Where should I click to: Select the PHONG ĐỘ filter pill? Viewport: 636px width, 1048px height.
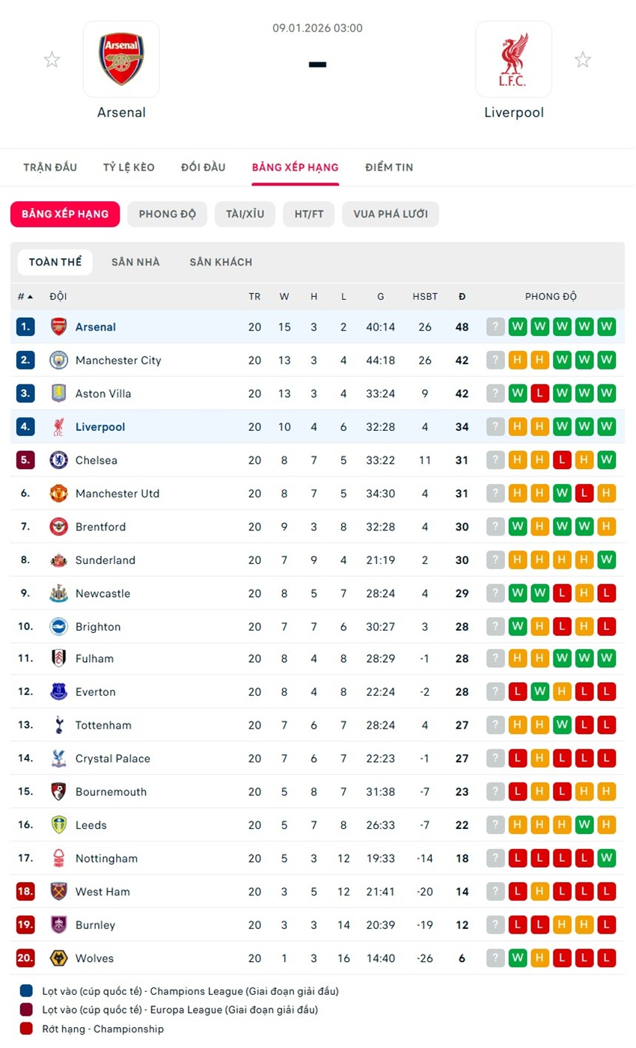tap(167, 214)
